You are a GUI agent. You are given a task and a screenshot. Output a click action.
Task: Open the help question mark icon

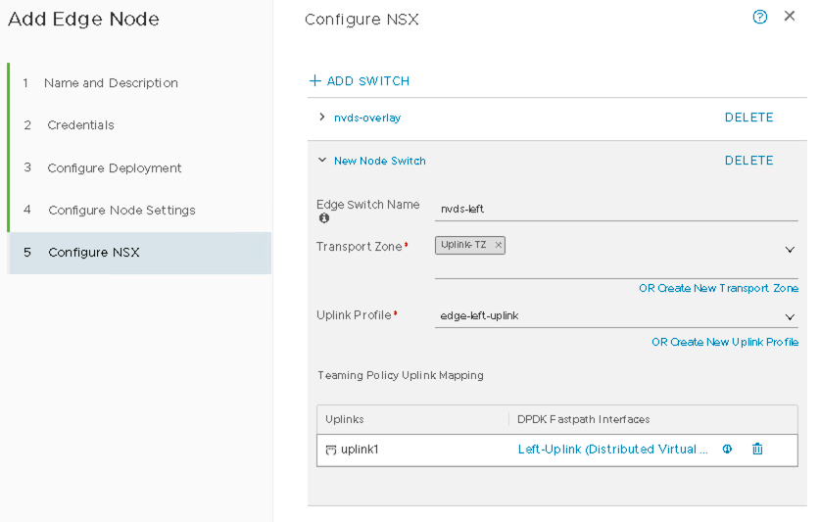tap(759, 17)
